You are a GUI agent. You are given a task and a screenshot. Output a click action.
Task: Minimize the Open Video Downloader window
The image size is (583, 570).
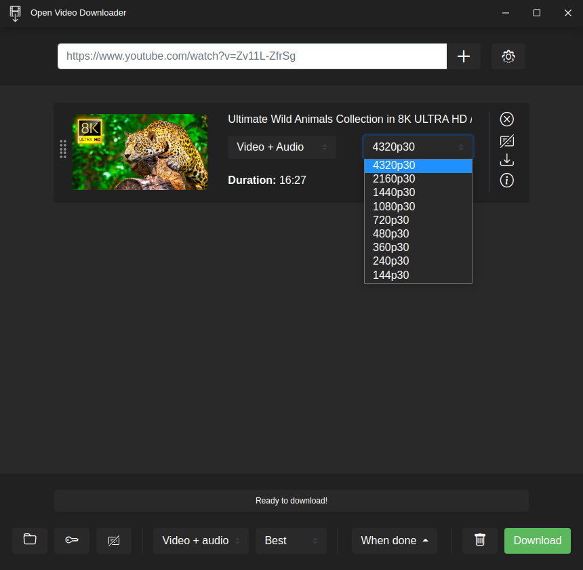[506, 13]
